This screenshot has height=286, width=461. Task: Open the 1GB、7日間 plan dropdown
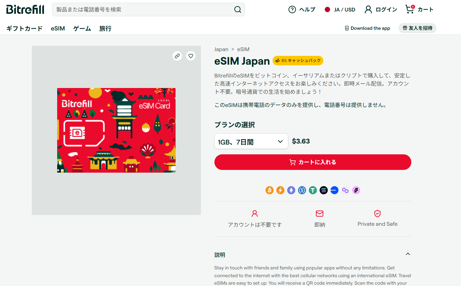[251, 141]
